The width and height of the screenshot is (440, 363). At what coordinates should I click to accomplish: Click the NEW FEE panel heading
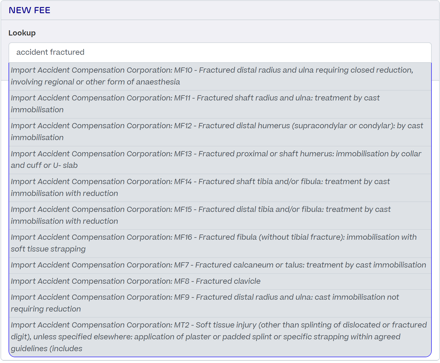(29, 10)
